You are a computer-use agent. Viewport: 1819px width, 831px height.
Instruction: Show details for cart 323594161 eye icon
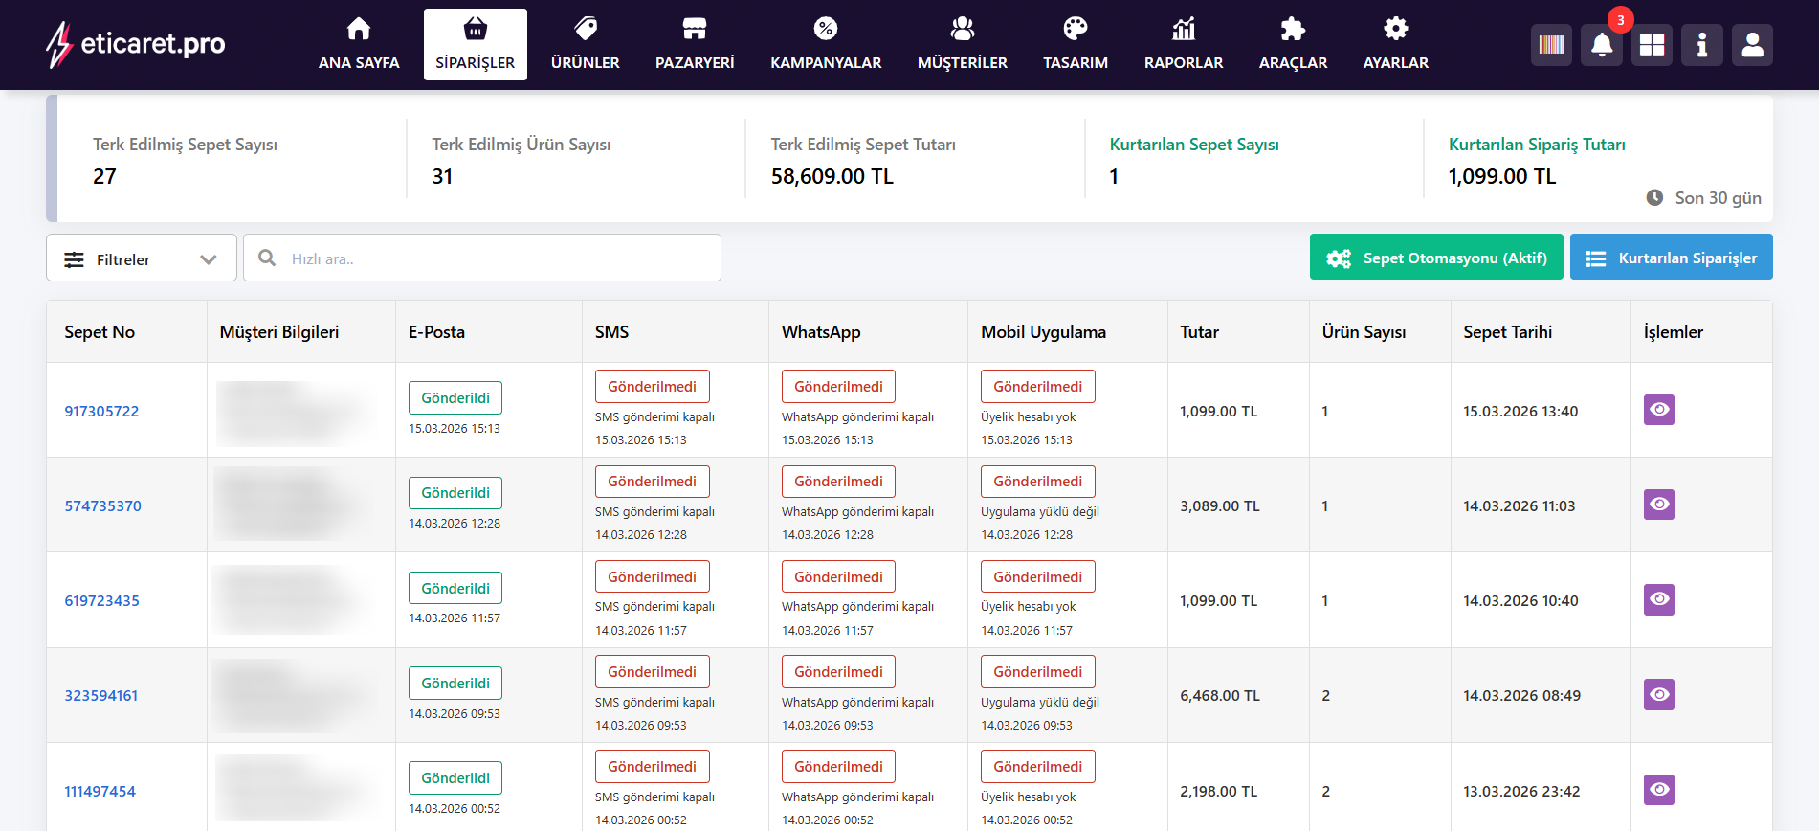[x=1658, y=695]
